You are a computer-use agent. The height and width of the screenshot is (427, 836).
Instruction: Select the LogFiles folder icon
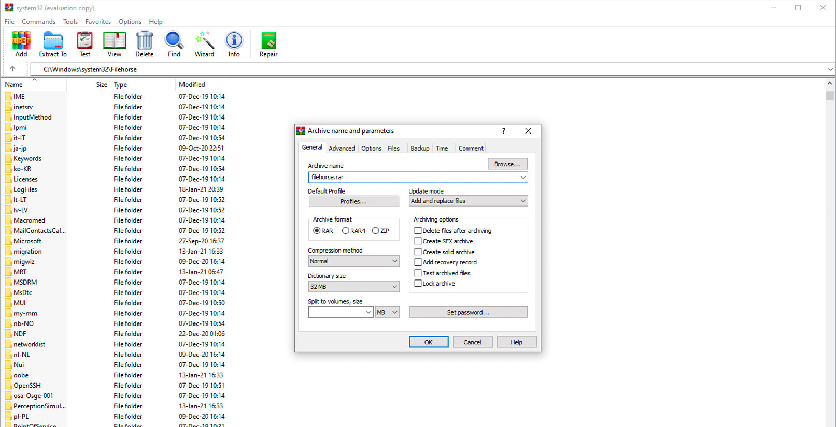pyautogui.click(x=8, y=189)
